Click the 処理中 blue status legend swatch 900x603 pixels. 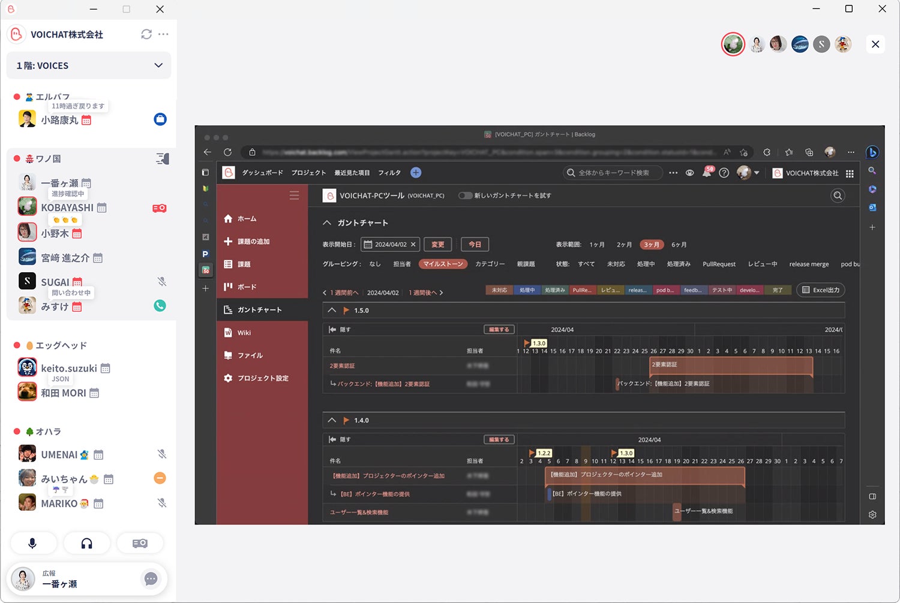[x=527, y=290]
